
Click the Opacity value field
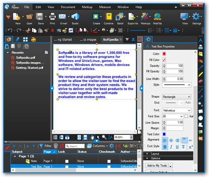[x=175, y=66]
